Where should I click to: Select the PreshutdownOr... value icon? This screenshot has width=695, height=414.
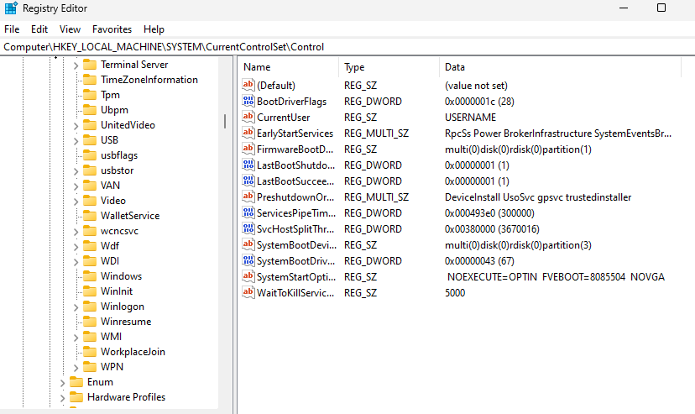coord(248,197)
